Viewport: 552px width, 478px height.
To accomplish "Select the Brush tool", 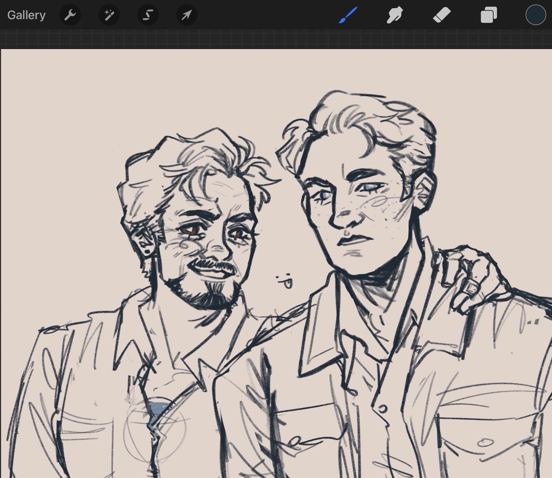I will click(x=348, y=15).
